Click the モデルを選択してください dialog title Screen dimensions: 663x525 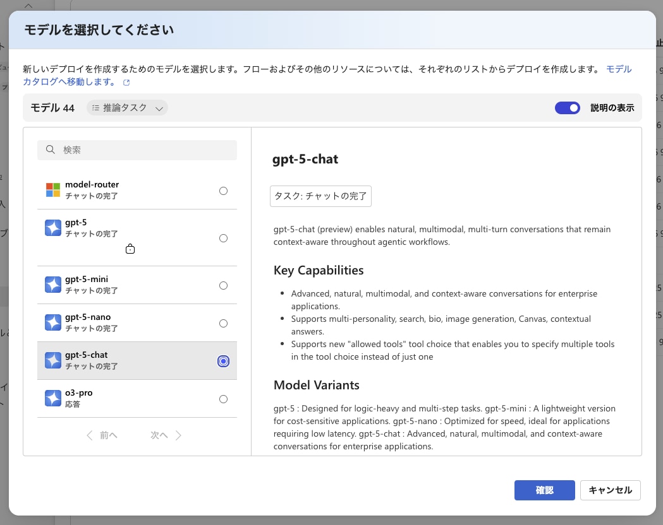click(99, 30)
